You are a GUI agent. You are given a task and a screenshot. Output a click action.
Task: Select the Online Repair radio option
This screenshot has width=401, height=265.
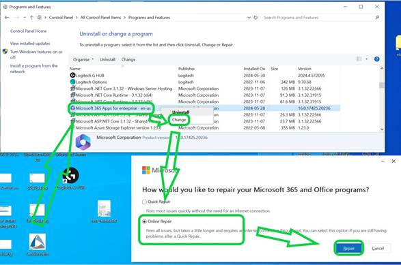click(144, 221)
